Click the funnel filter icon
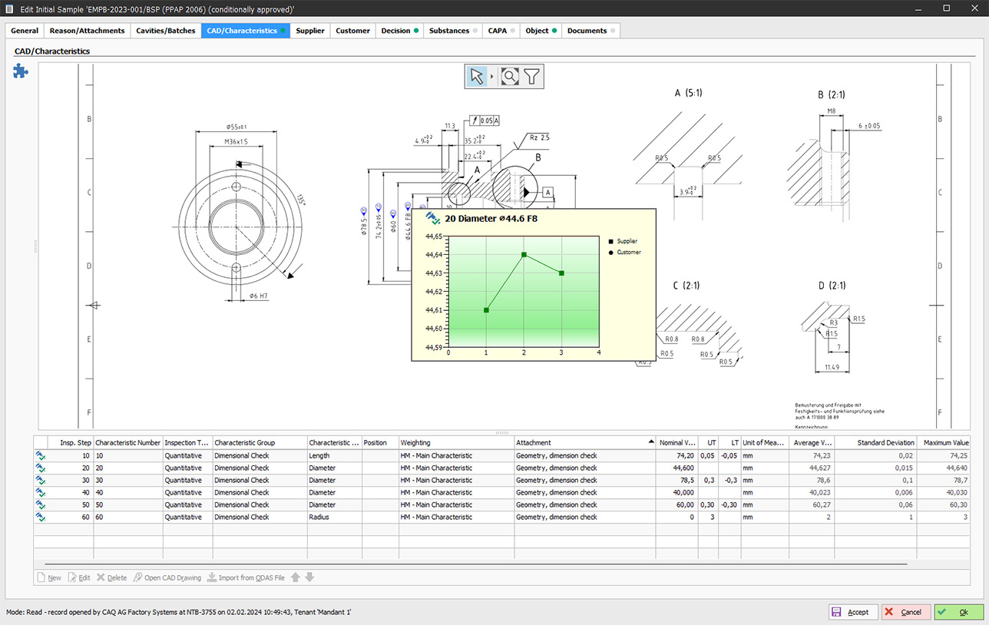This screenshot has height=625, width=989. 532,76
